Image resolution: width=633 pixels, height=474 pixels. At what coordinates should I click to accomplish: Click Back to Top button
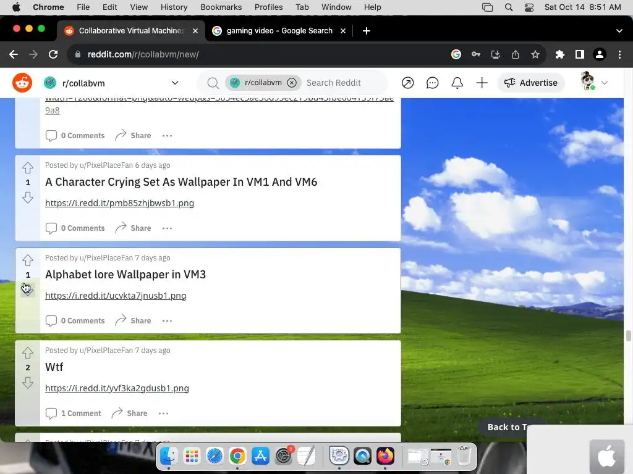pos(507,427)
